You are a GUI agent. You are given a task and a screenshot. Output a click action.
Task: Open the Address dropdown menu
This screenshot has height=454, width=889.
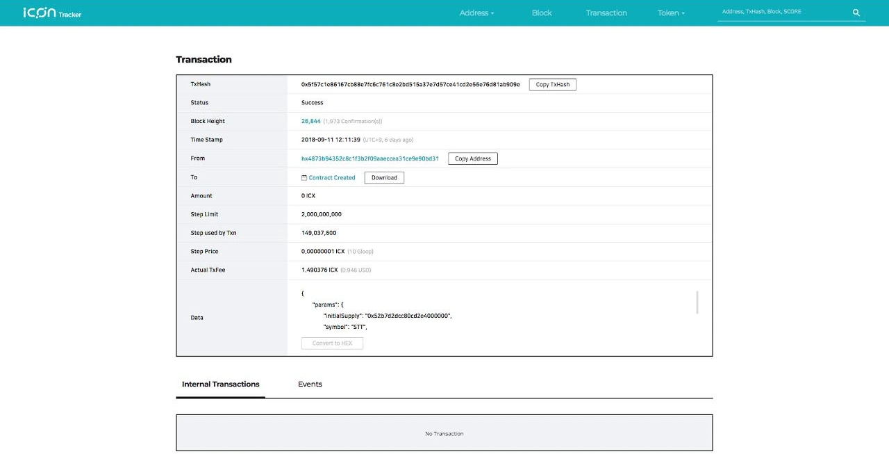tap(477, 13)
